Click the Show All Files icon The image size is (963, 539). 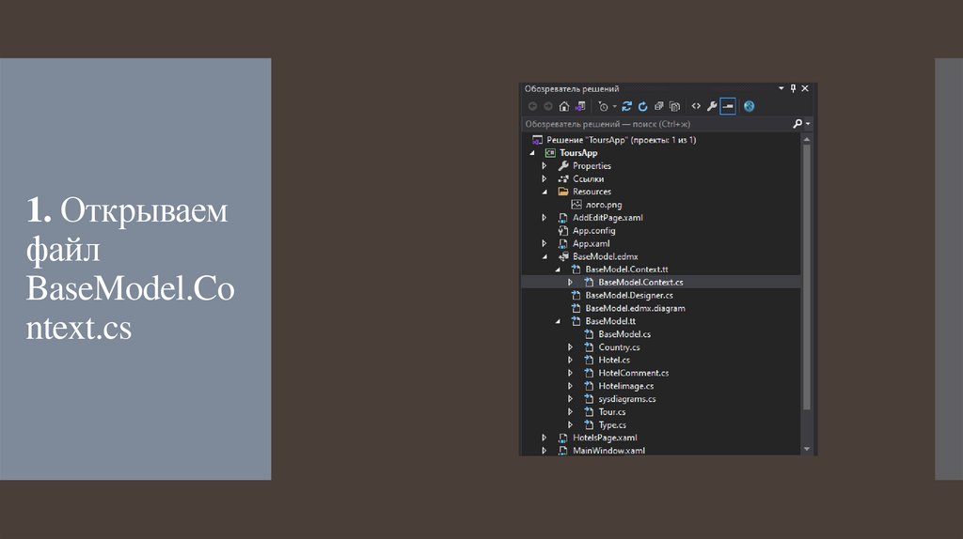pos(674,106)
